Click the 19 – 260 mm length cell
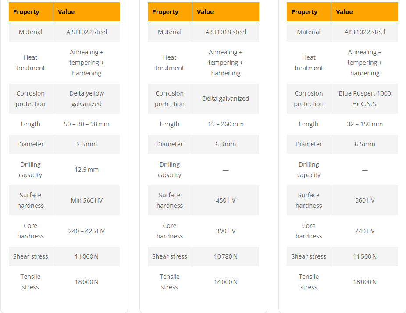The image size is (406, 313). (x=225, y=124)
